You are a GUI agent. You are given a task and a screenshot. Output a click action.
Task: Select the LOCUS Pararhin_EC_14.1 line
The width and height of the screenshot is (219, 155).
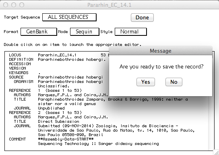click(x=59, y=55)
